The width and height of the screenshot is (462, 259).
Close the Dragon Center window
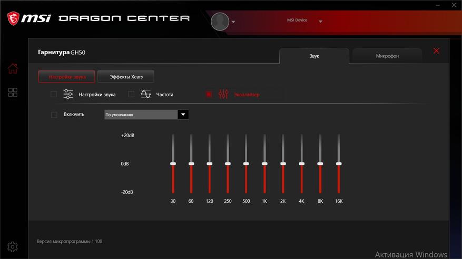point(454,5)
